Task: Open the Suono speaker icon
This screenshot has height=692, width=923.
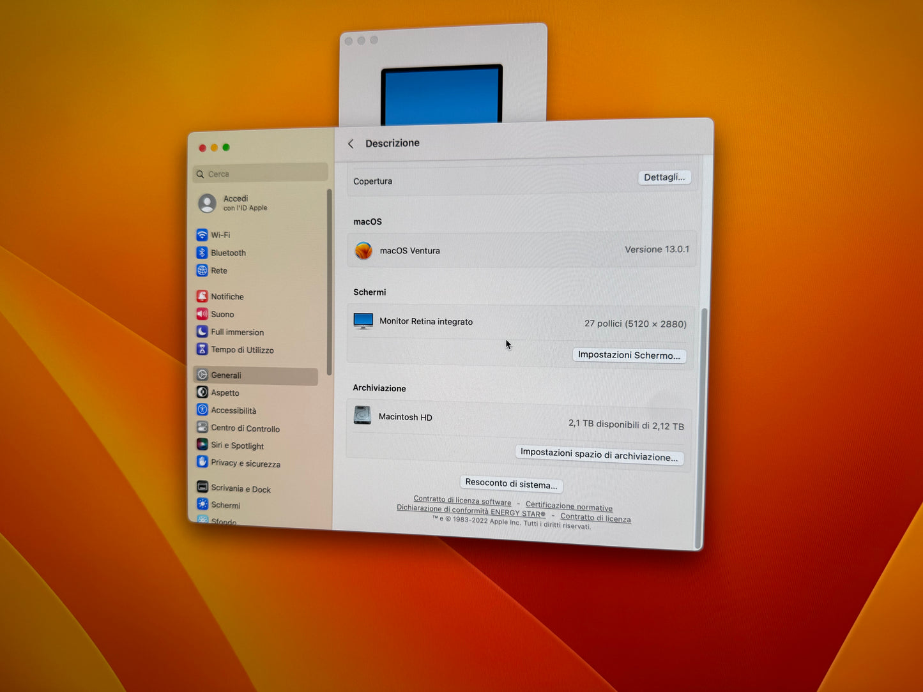Action: [202, 314]
